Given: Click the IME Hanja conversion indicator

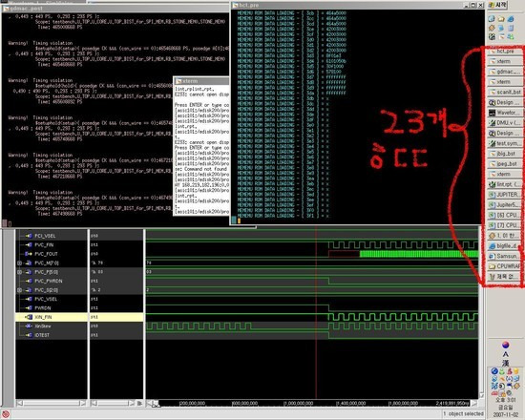Looking at the screenshot, I should 506,363.
